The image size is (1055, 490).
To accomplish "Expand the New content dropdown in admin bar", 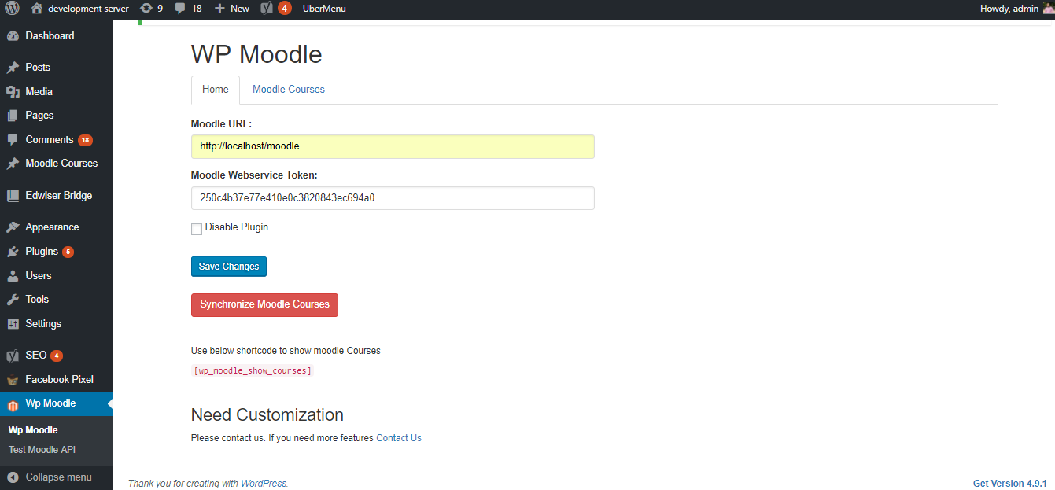I will [x=231, y=9].
